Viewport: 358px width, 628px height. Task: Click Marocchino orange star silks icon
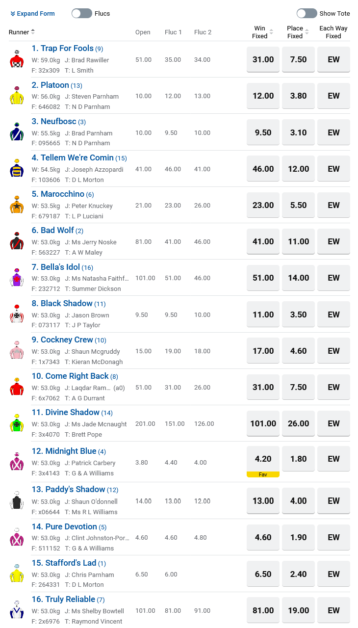pos(17,205)
